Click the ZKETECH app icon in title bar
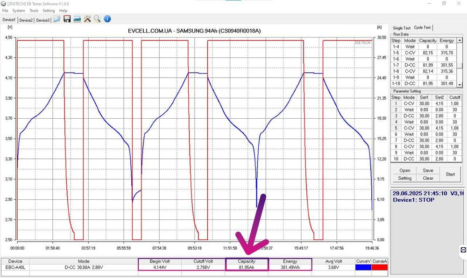467x278 pixels. pos(3,4)
